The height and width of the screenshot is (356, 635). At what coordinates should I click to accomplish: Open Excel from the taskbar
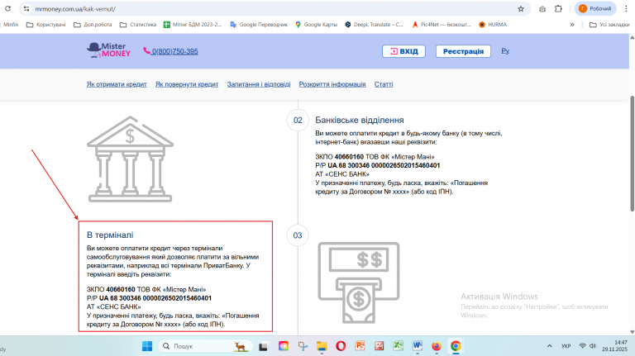(x=398, y=346)
